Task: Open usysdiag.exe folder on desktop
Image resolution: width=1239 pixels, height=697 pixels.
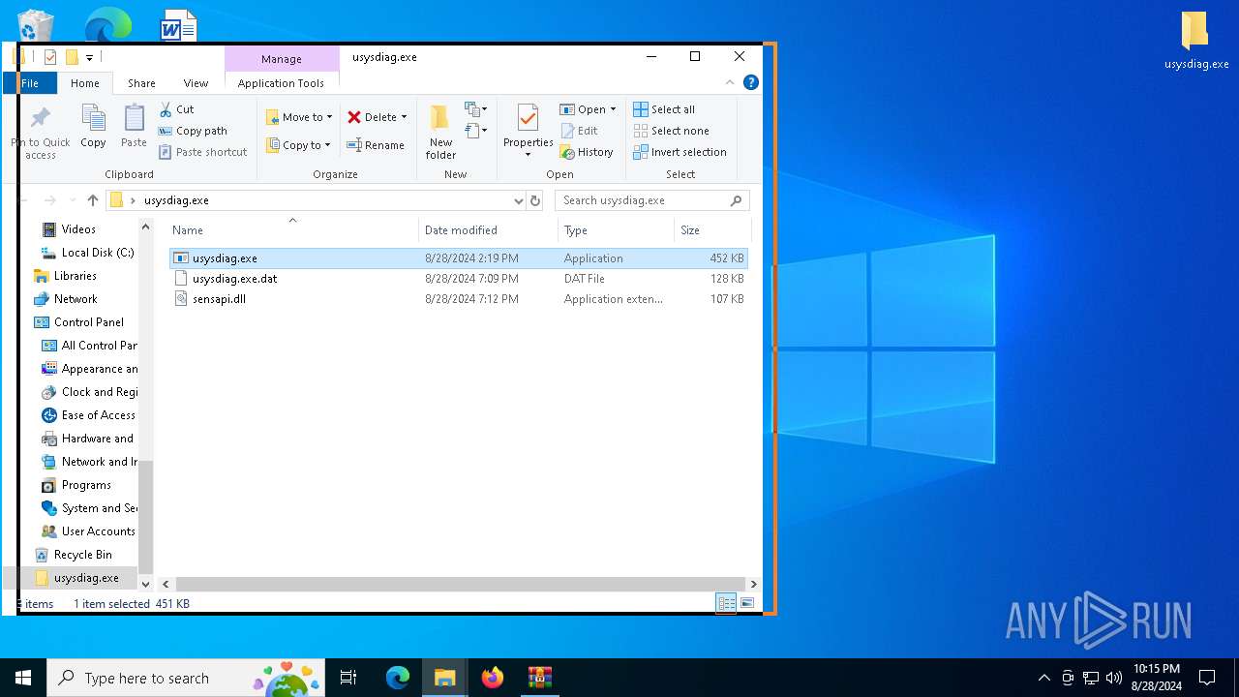Action: [1196, 41]
